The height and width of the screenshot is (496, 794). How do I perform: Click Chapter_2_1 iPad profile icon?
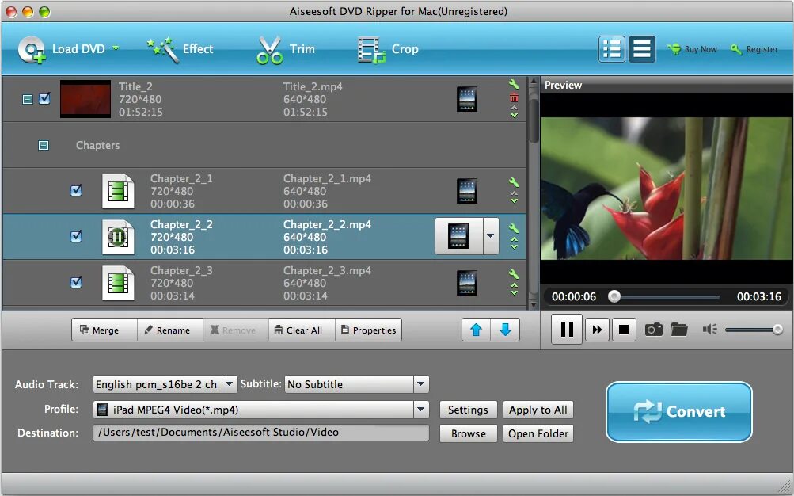467,191
